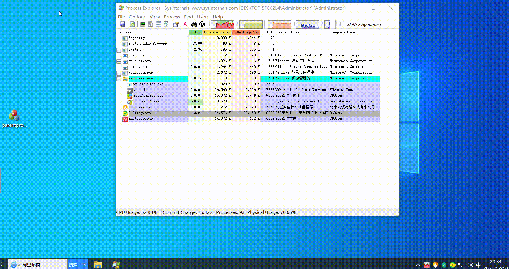The height and width of the screenshot is (269, 509).
Task: Click the crosshair Find Window's Process icon
Action: (x=202, y=25)
